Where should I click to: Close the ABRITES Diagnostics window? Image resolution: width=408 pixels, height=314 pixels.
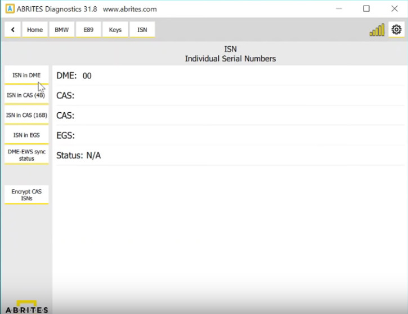coord(394,8)
